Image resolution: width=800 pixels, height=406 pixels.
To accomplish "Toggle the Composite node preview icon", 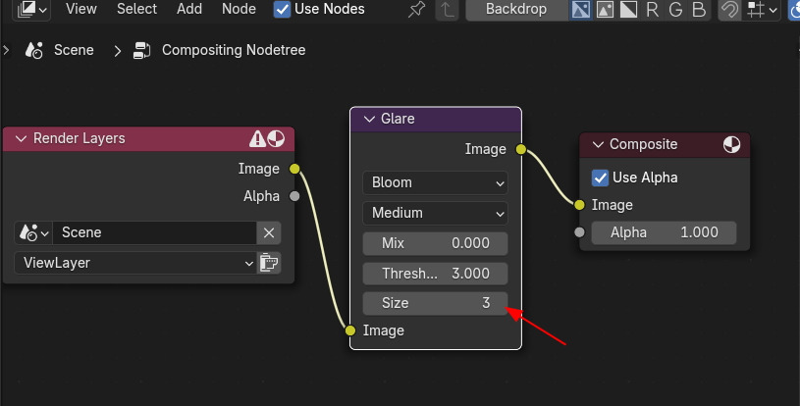I will tap(731, 145).
